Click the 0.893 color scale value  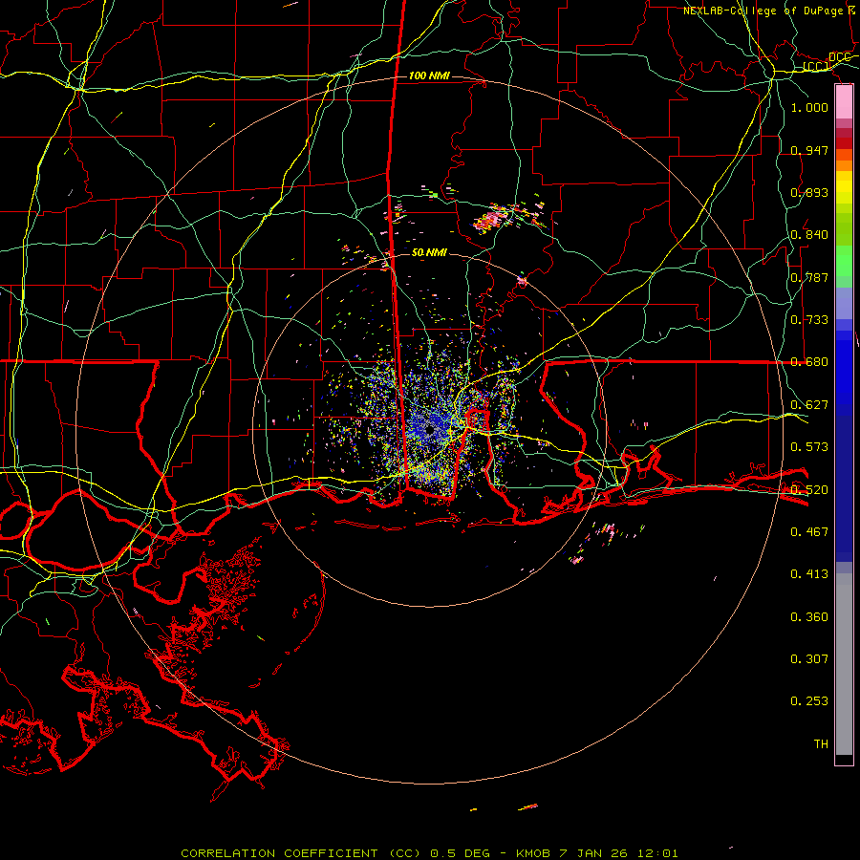(x=809, y=192)
